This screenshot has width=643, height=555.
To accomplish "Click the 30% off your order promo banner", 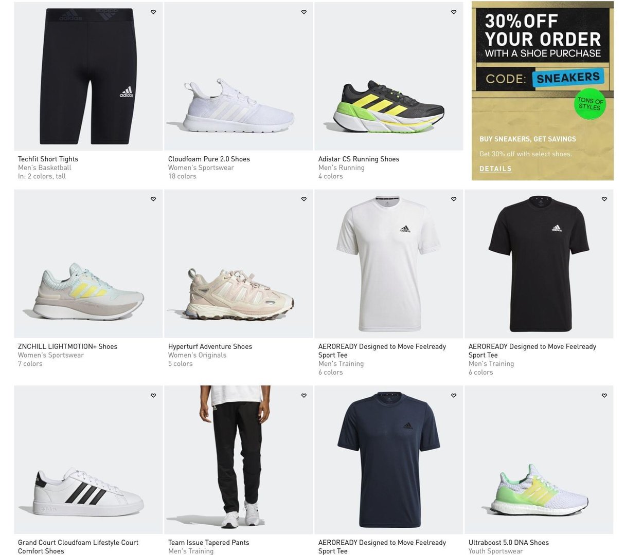I will tap(543, 91).
